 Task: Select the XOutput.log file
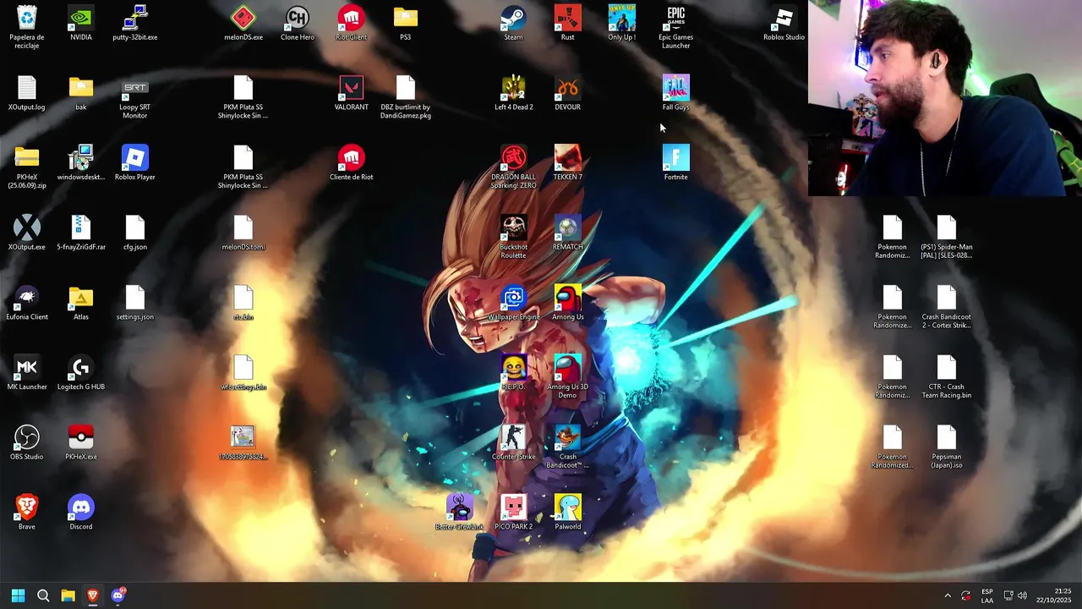27,88
